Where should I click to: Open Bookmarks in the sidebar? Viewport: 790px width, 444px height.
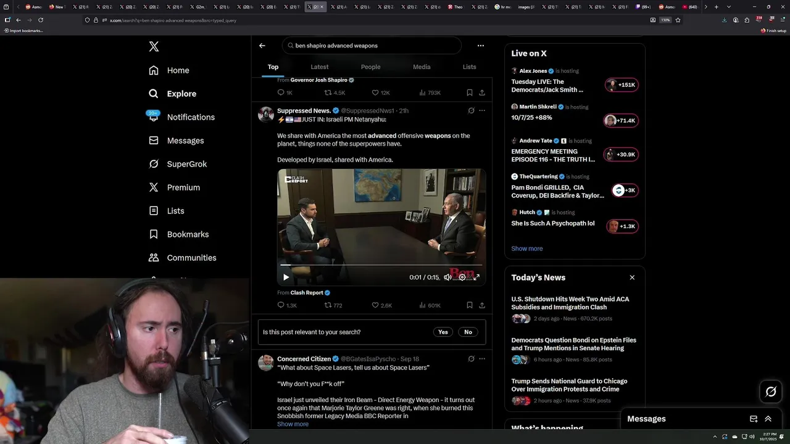coord(179,234)
